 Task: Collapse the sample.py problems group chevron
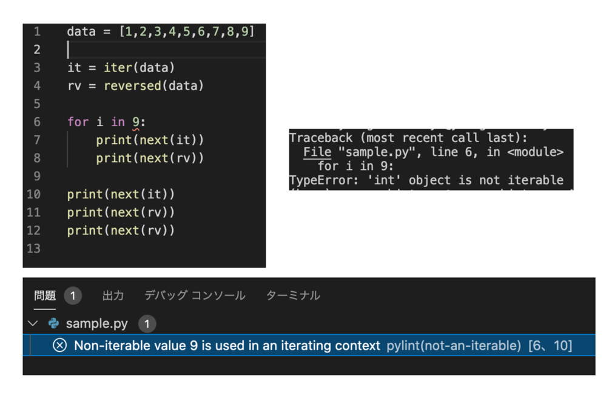pos(33,323)
